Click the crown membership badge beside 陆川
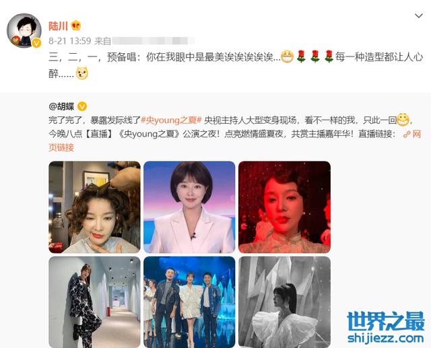This screenshot has height=348, width=431. 76,26
